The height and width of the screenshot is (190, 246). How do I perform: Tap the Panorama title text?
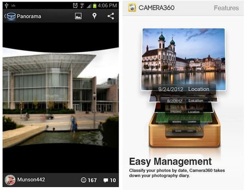pos(29,16)
